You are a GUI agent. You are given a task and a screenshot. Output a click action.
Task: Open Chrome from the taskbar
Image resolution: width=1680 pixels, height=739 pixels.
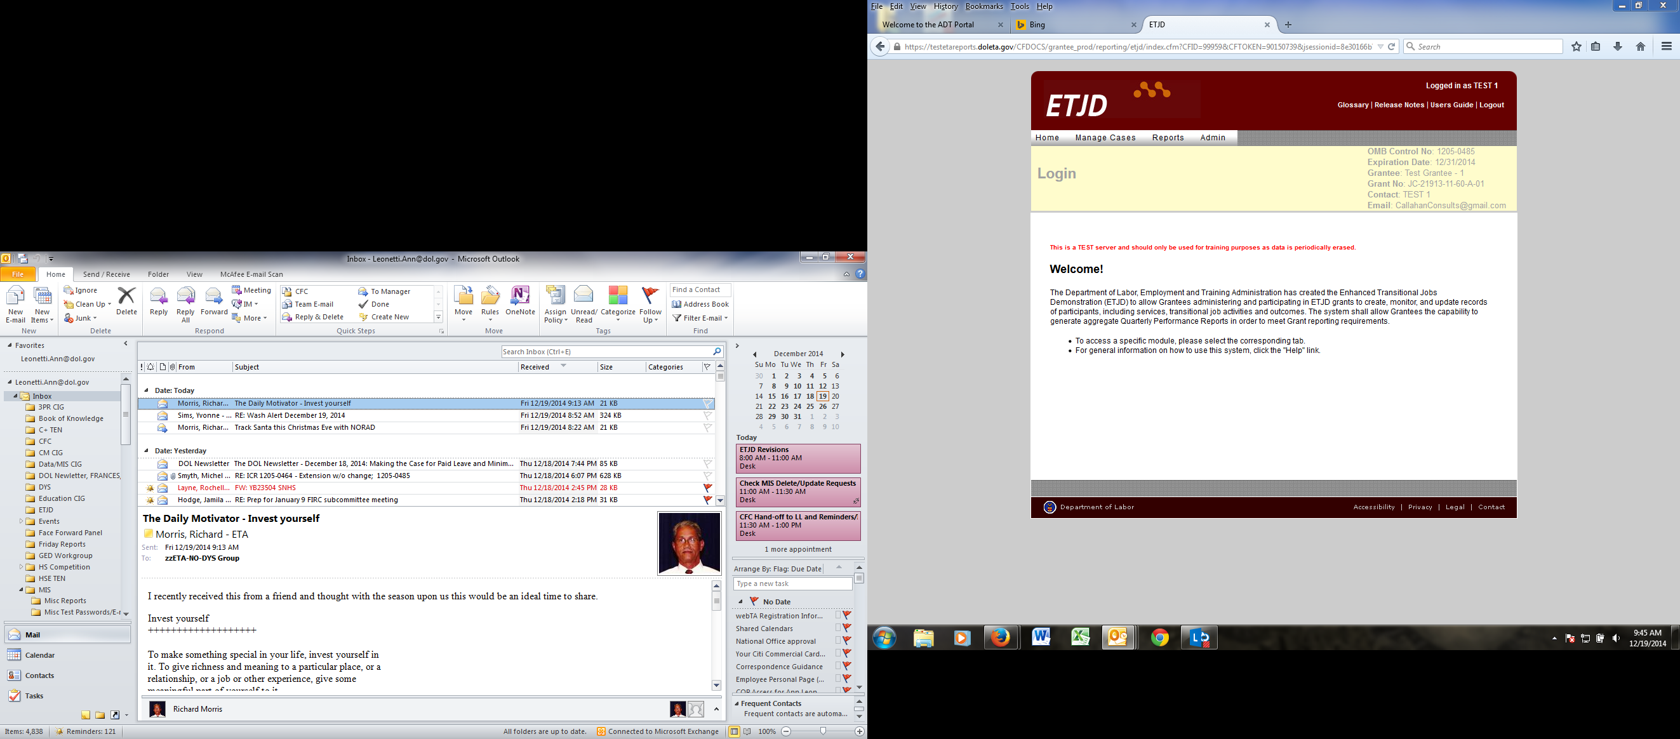[x=1159, y=638]
